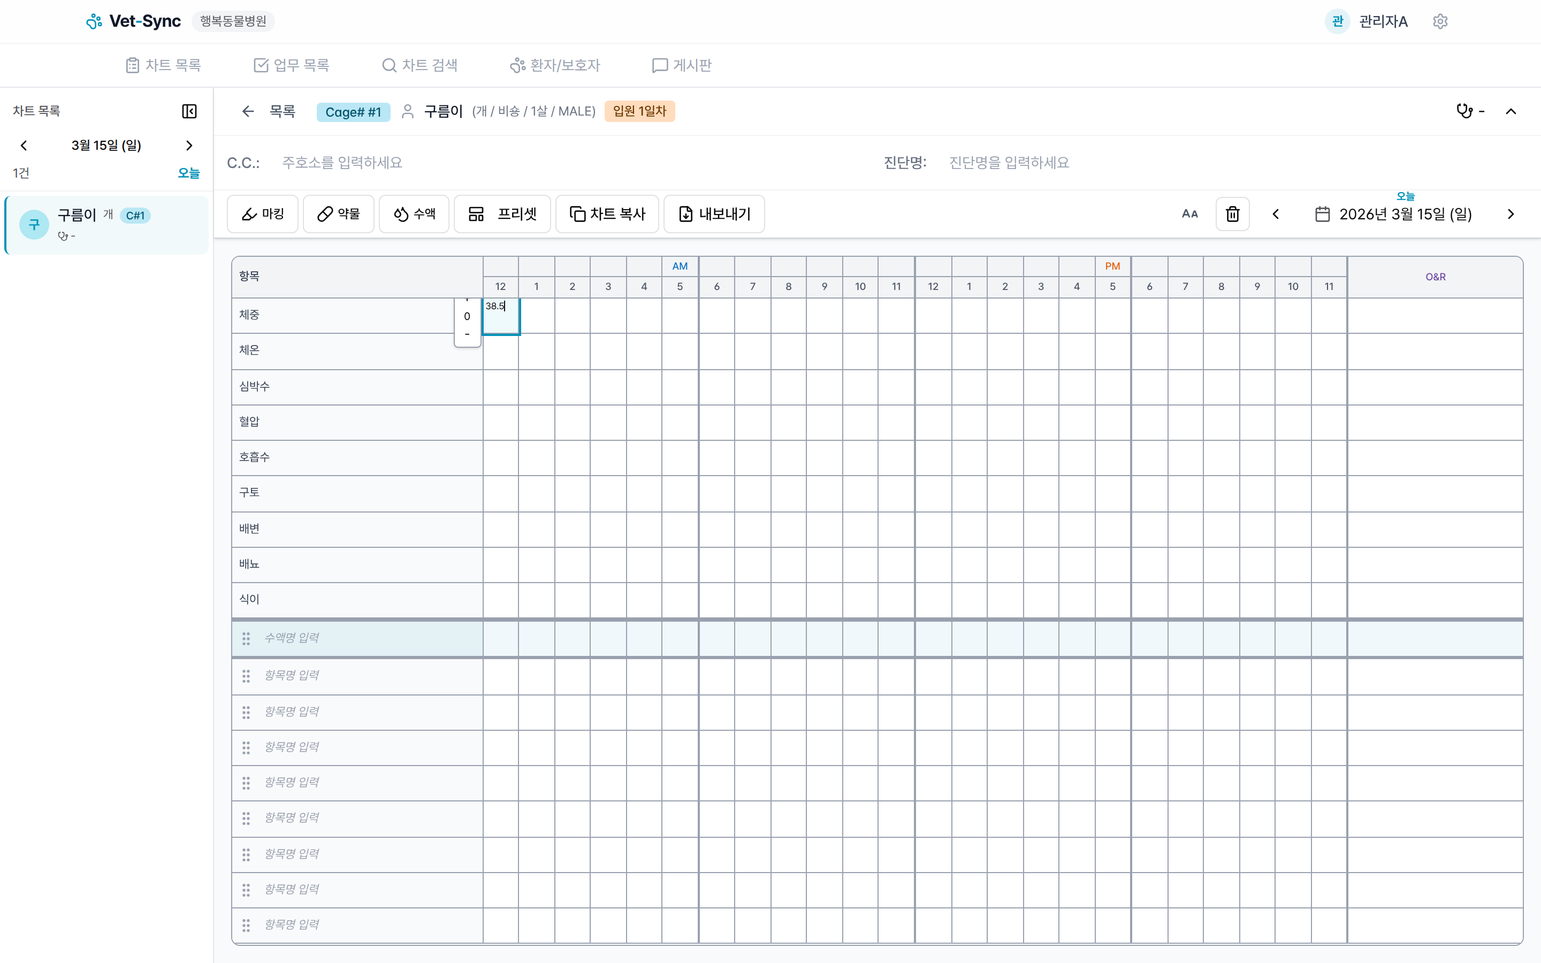Switch to the 업무 목록 tab

(291, 64)
